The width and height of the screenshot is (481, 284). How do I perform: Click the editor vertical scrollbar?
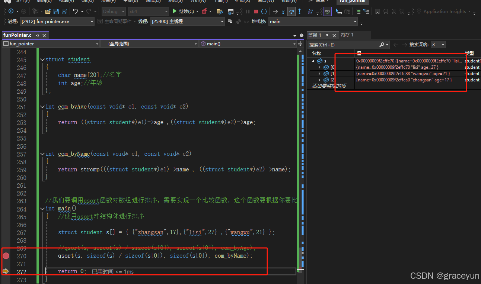[x=300, y=164]
